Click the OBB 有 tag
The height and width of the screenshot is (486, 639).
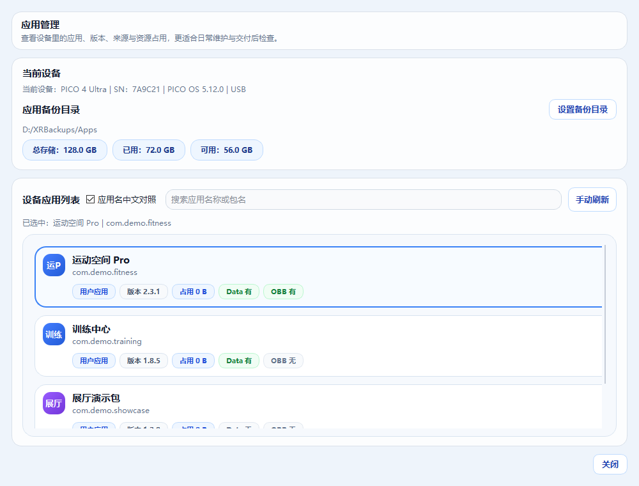[283, 292]
